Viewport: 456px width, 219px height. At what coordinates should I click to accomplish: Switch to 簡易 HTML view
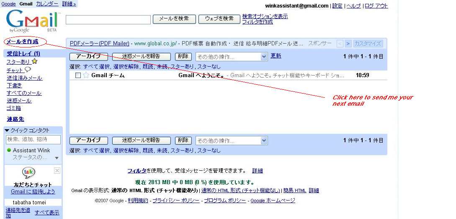click(x=295, y=190)
